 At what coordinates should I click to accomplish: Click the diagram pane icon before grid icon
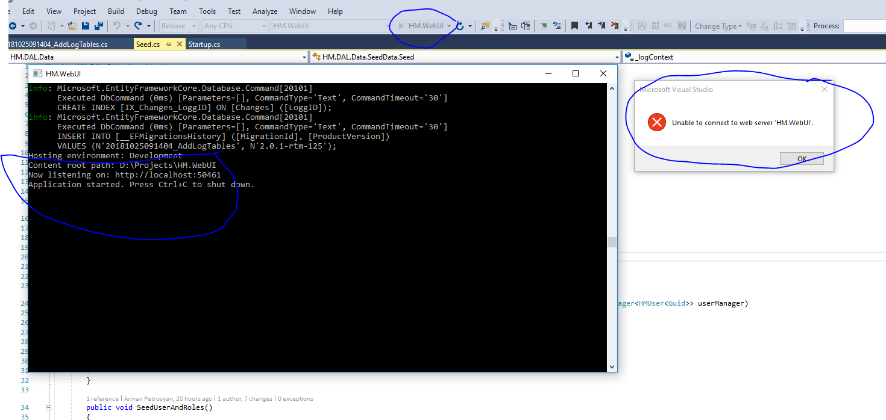click(642, 26)
